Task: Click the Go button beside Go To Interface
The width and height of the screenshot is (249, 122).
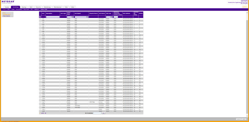Action: click(103, 113)
